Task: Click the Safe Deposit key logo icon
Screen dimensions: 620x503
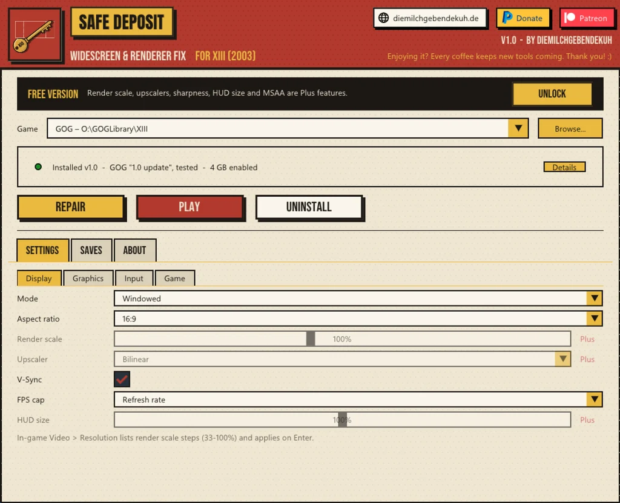Action: pyautogui.click(x=35, y=35)
